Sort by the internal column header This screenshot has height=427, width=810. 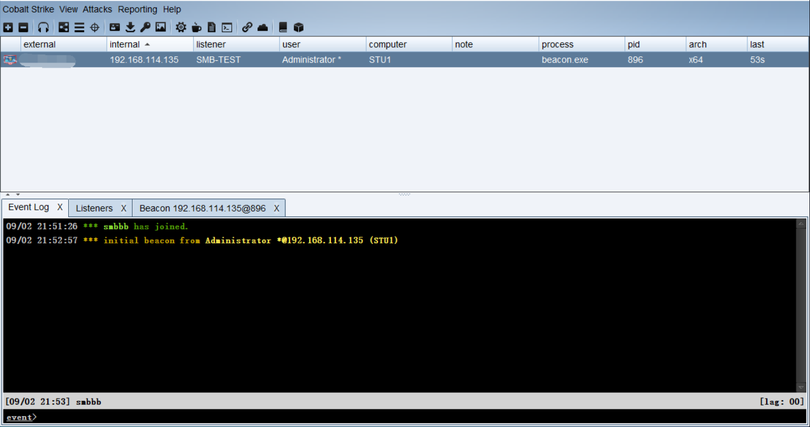click(x=150, y=44)
